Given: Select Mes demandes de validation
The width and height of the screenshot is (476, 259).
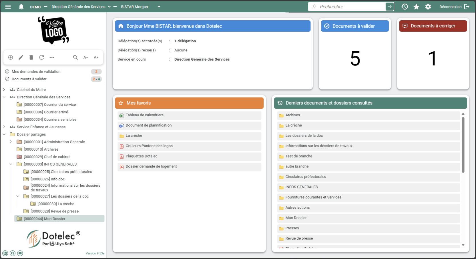Looking at the screenshot, I should click(x=36, y=71).
